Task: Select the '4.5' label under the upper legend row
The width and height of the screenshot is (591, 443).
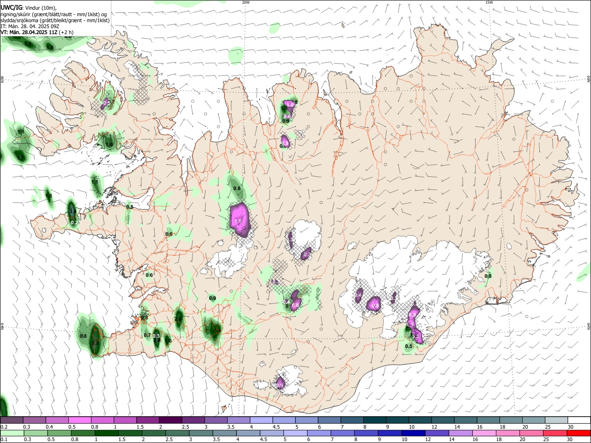Action: point(277,427)
